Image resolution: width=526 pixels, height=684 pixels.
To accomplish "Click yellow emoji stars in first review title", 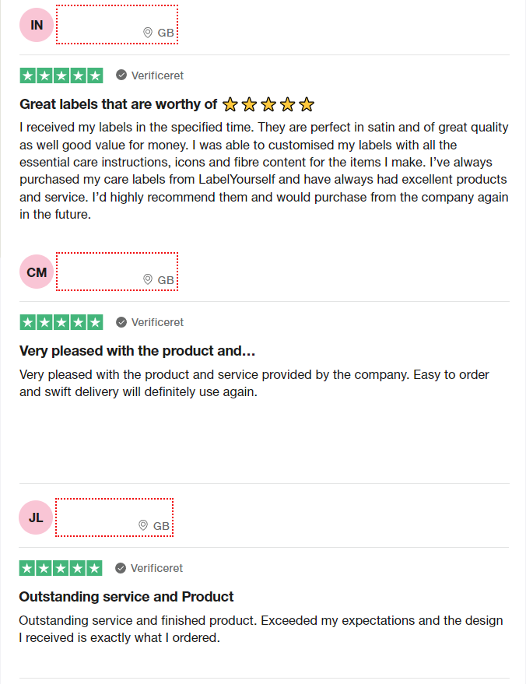I will pyautogui.click(x=268, y=105).
